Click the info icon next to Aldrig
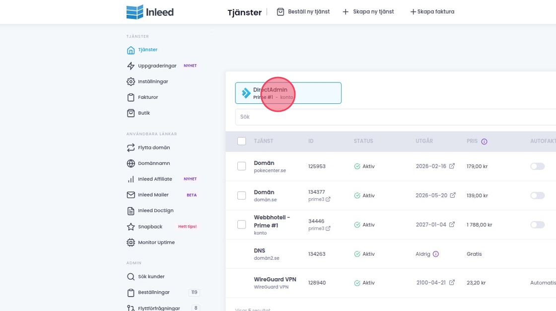Screen dimensions: 556x311 tap(436, 254)
